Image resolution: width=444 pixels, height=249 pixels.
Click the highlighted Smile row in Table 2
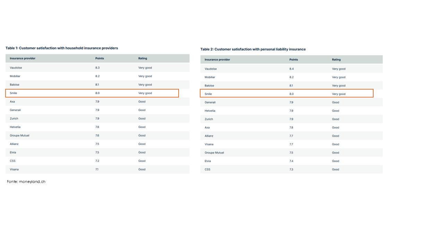tap(287, 94)
